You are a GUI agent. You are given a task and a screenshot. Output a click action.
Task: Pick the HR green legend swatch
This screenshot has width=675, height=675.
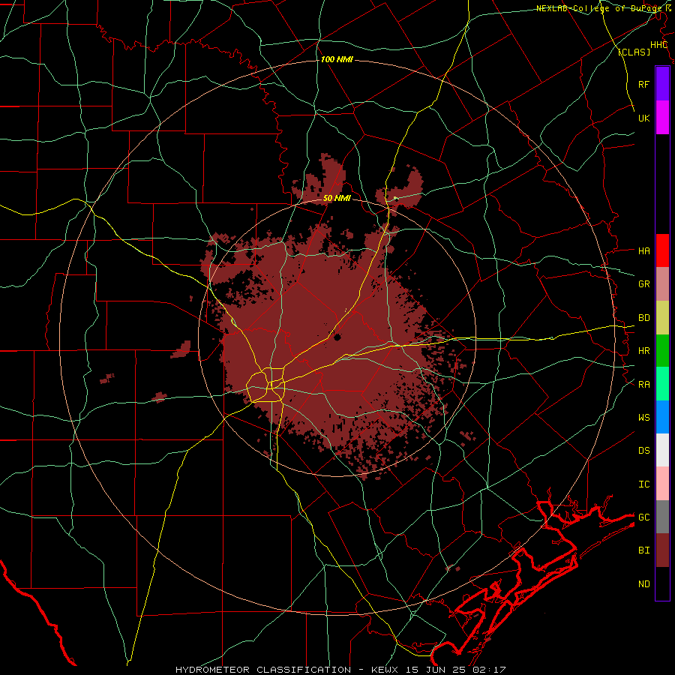point(662,350)
